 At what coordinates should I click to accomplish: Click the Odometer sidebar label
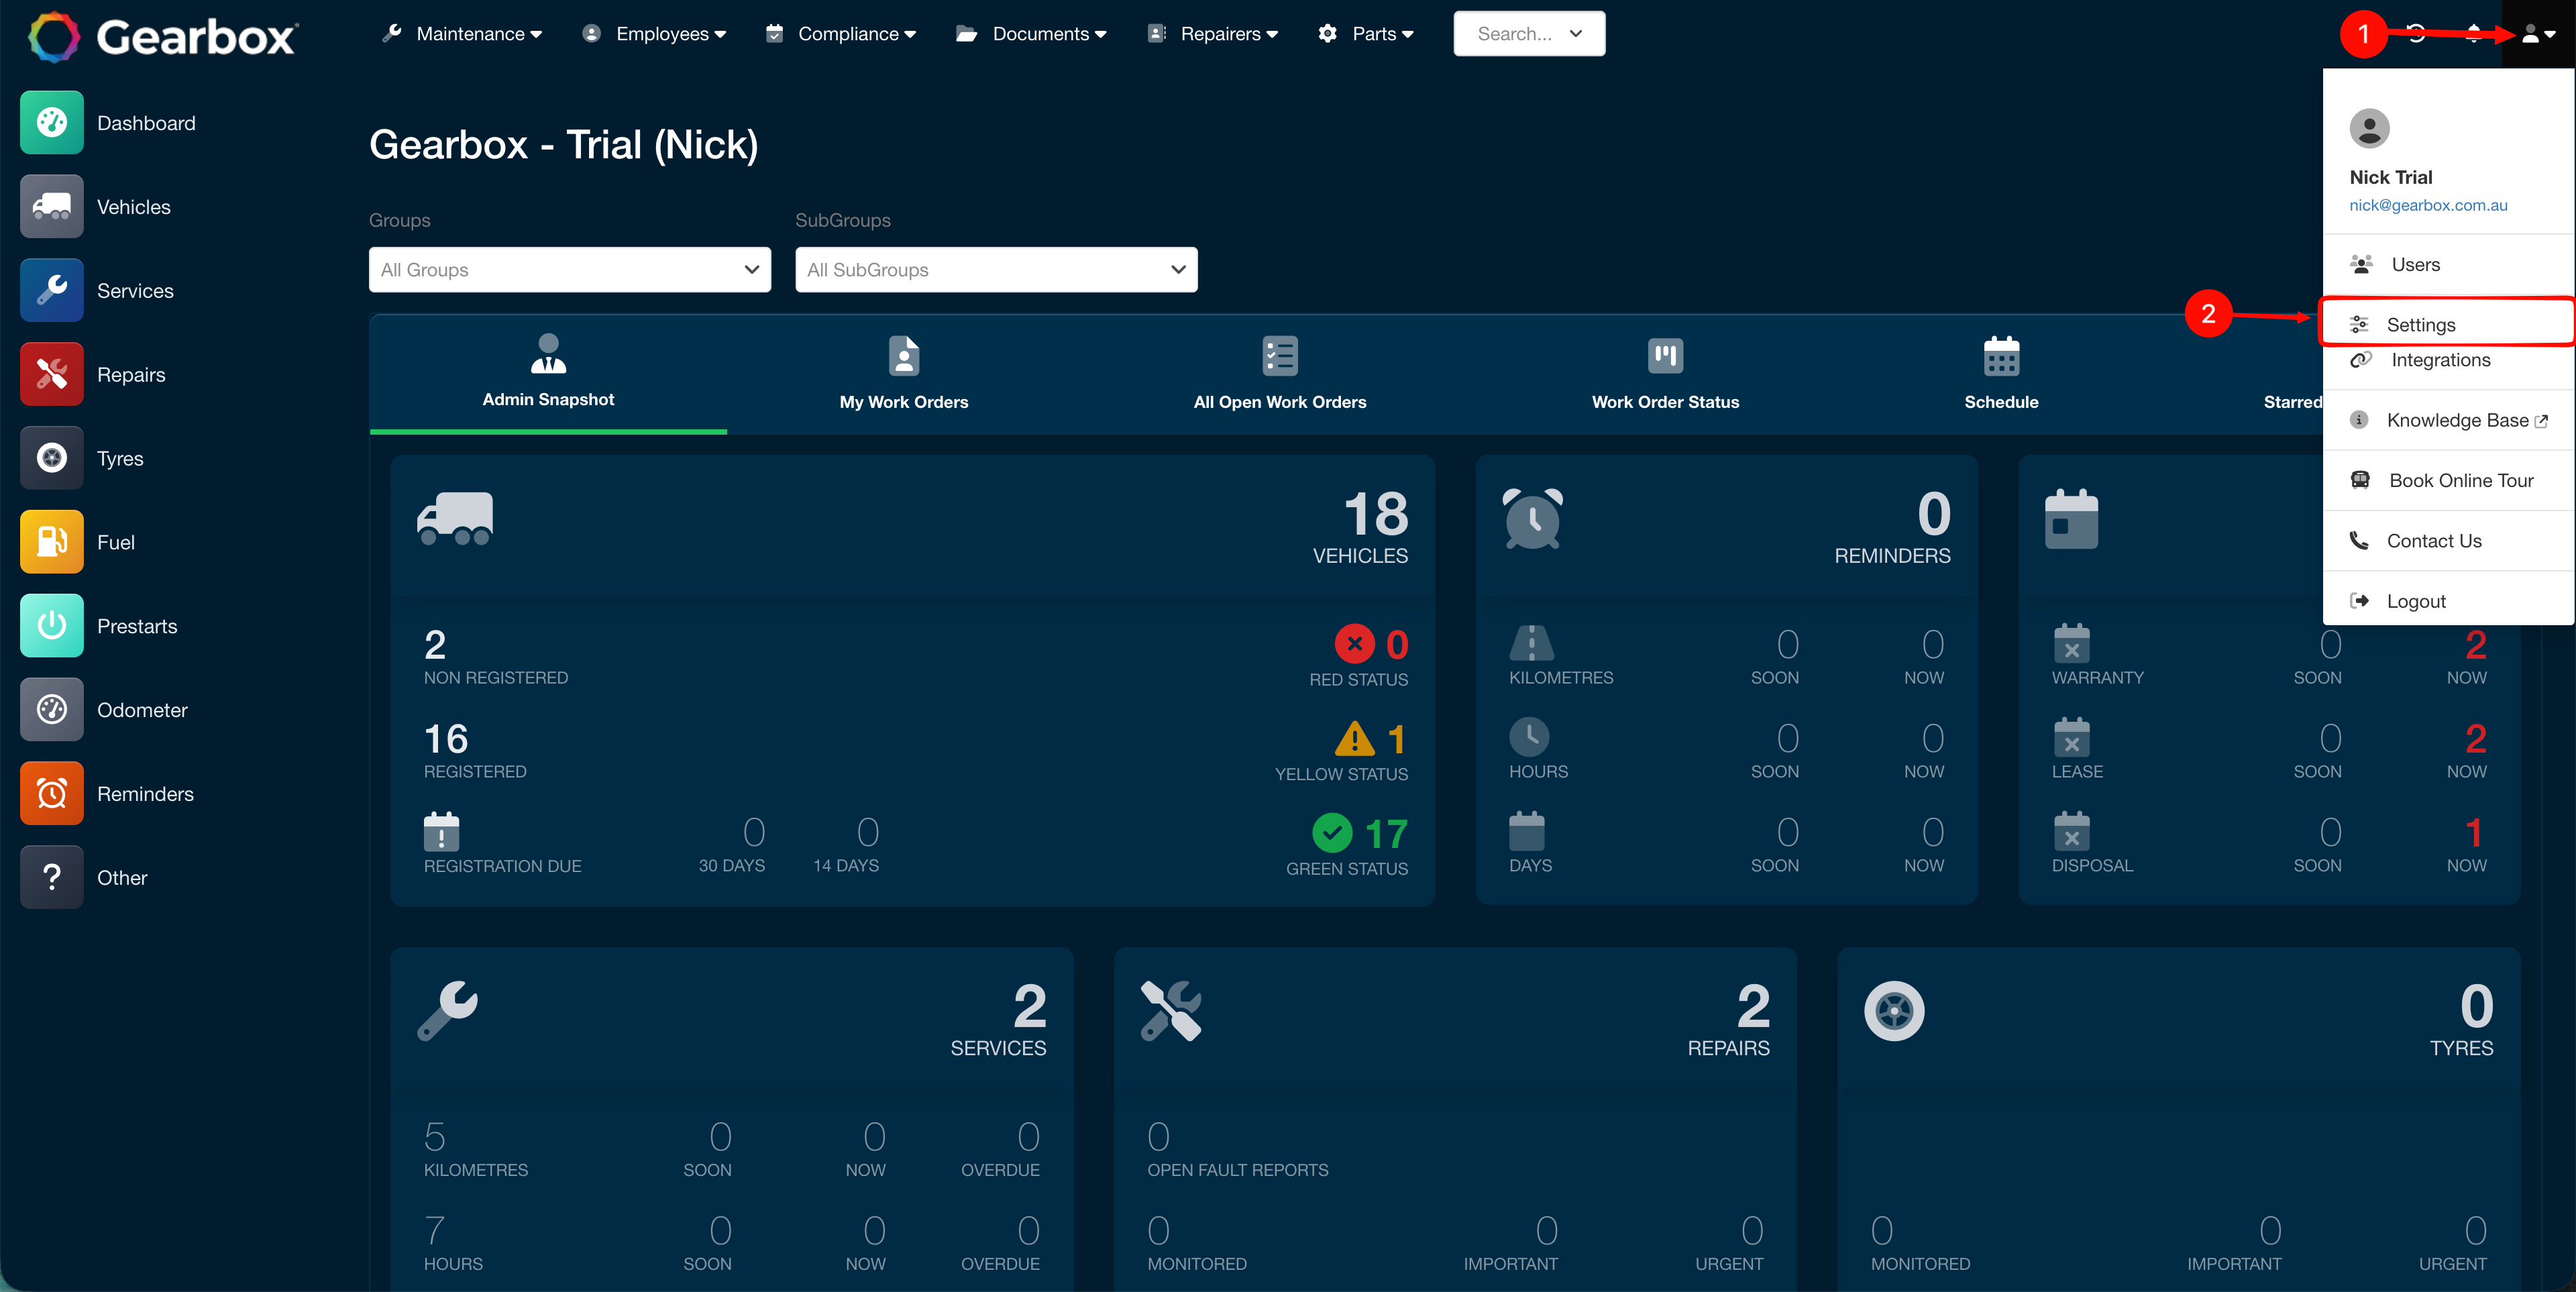[x=142, y=710]
